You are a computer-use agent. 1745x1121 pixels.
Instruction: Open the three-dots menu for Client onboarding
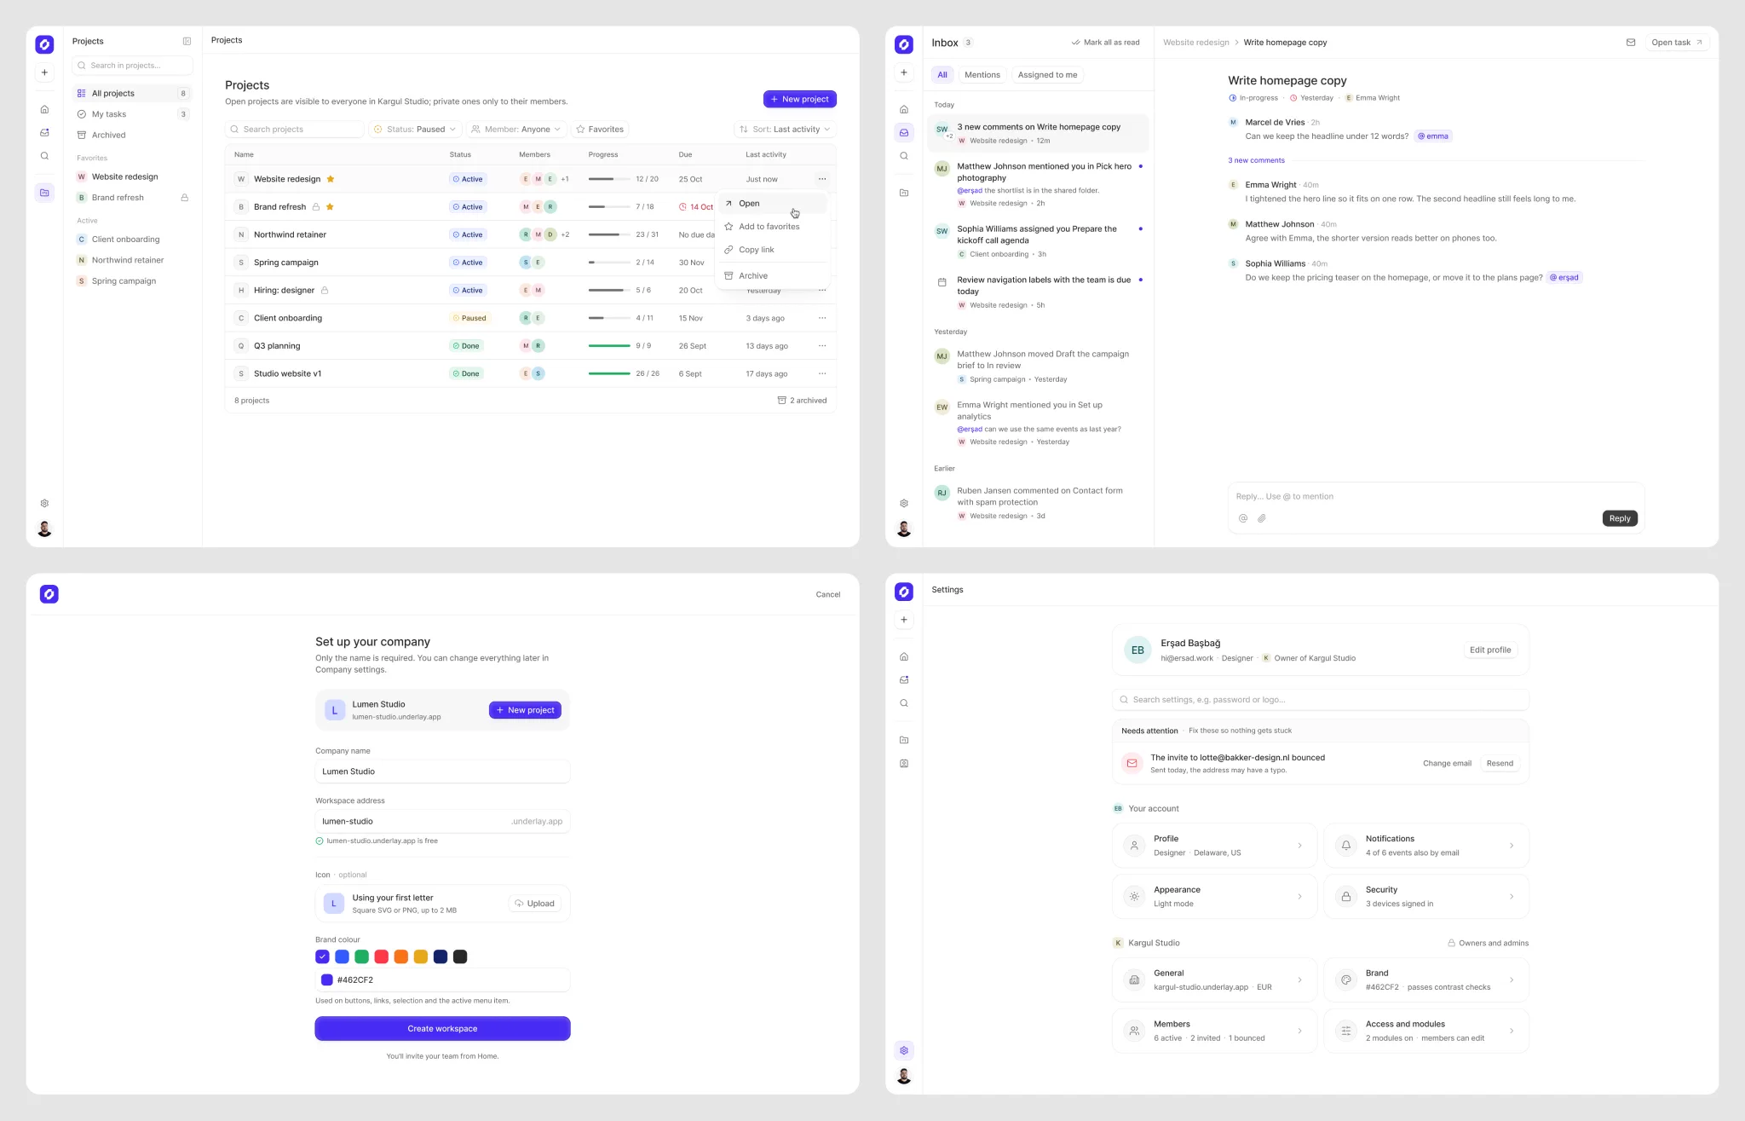(822, 318)
